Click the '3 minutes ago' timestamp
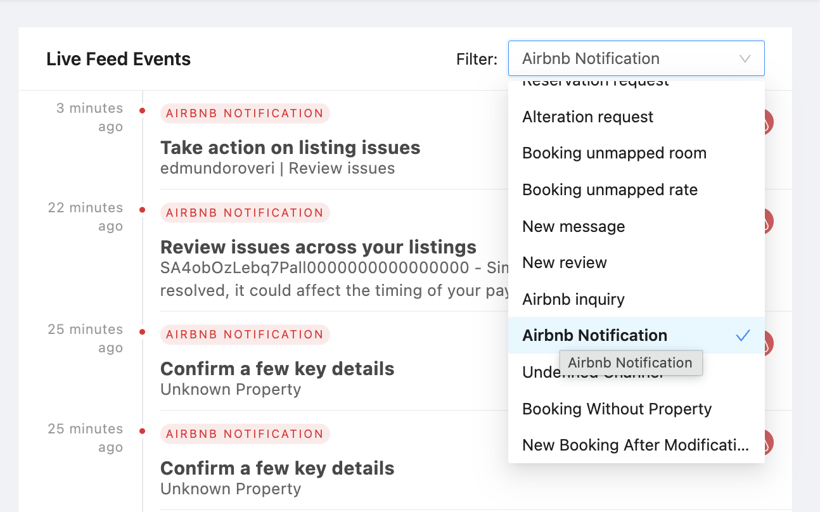This screenshot has width=820, height=512. 89,117
